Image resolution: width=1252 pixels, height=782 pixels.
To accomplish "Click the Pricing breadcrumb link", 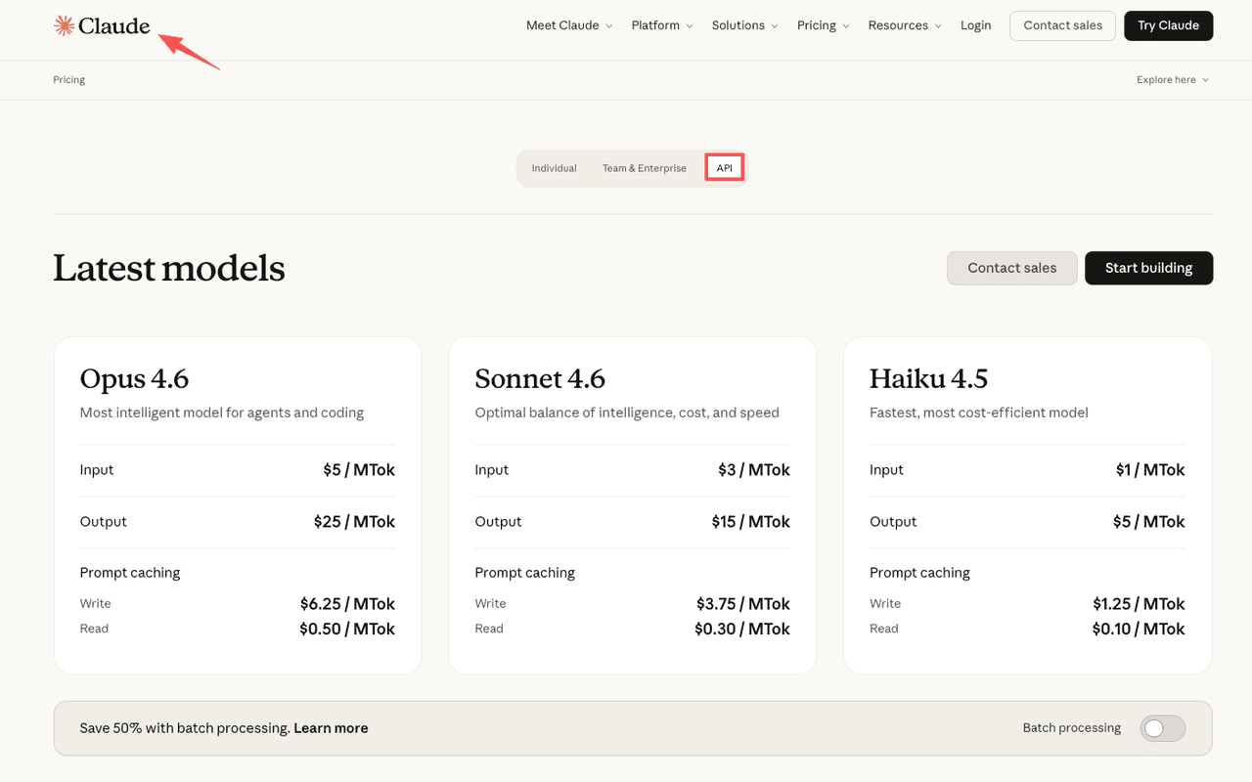I will (68, 79).
